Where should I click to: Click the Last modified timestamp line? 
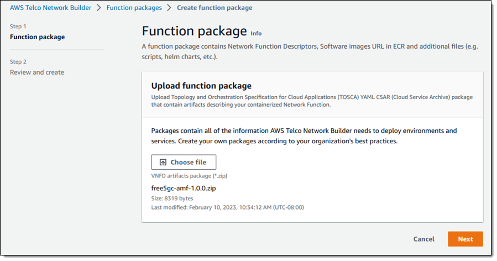pos(228,207)
